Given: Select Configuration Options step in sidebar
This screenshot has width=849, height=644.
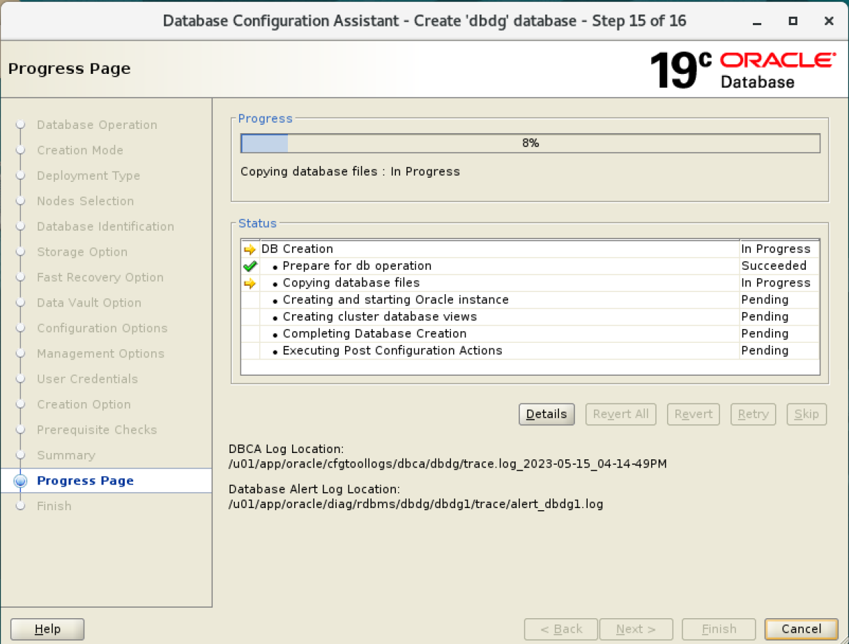Looking at the screenshot, I should 102,328.
